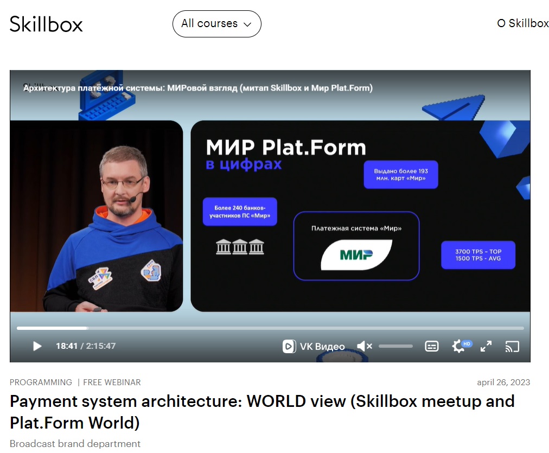The width and height of the screenshot is (549, 453).
Task: Play the video
Action: 37,346
